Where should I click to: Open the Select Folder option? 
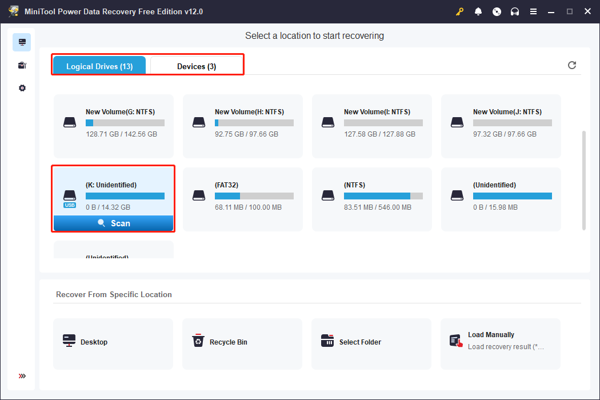(371, 342)
